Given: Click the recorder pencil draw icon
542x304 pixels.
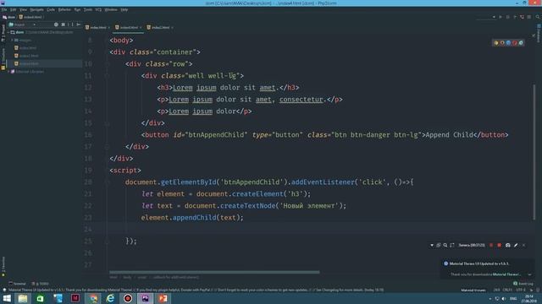Looking at the screenshot, I should [516, 245].
